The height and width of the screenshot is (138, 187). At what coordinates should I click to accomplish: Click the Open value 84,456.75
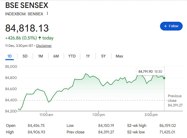[36, 125]
